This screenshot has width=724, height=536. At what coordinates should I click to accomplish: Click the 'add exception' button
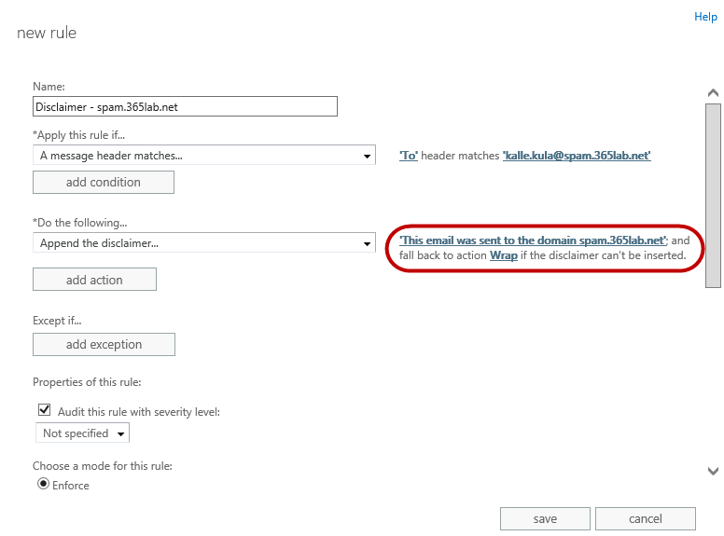(x=104, y=344)
